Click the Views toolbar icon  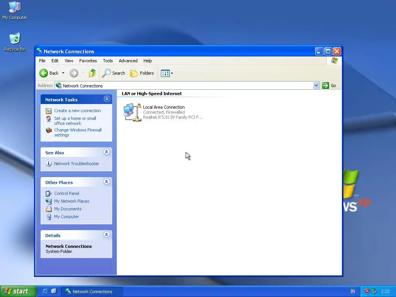[x=165, y=73]
